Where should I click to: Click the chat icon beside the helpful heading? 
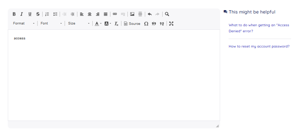(x=225, y=12)
